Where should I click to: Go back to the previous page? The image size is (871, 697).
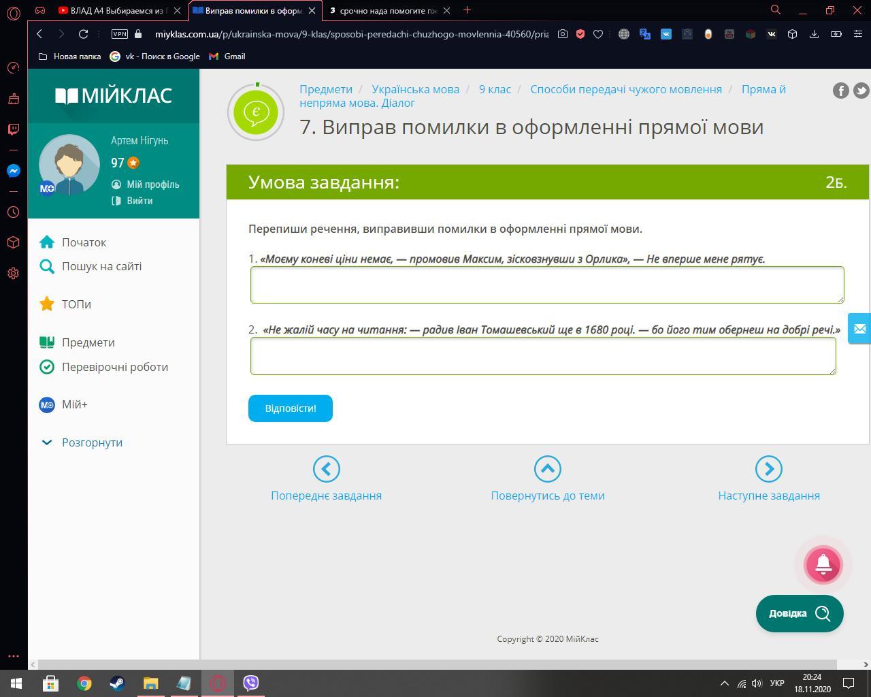[x=39, y=34]
